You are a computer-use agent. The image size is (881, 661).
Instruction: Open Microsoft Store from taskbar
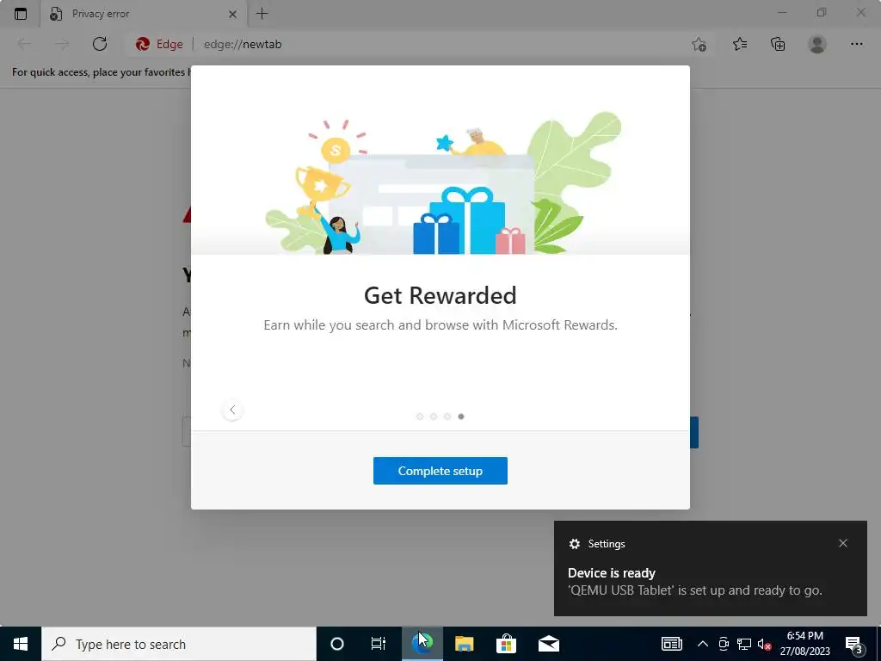506,644
